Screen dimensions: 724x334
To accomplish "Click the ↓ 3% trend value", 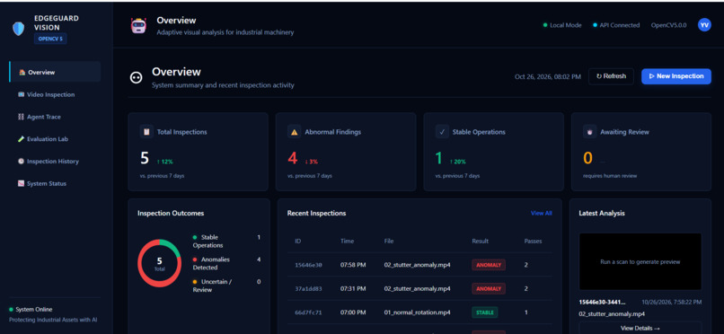I will pos(311,162).
